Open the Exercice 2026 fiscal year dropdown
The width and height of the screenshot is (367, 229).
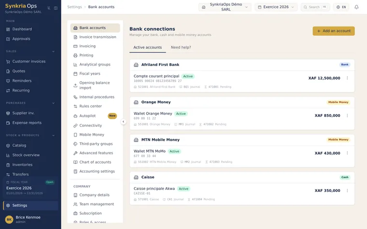point(276,7)
